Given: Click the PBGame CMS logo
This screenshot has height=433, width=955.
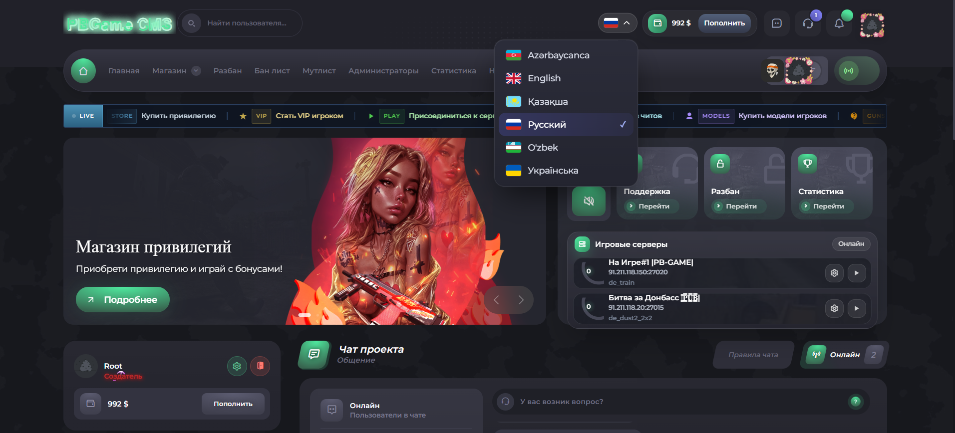Looking at the screenshot, I should (x=119, y=23).
